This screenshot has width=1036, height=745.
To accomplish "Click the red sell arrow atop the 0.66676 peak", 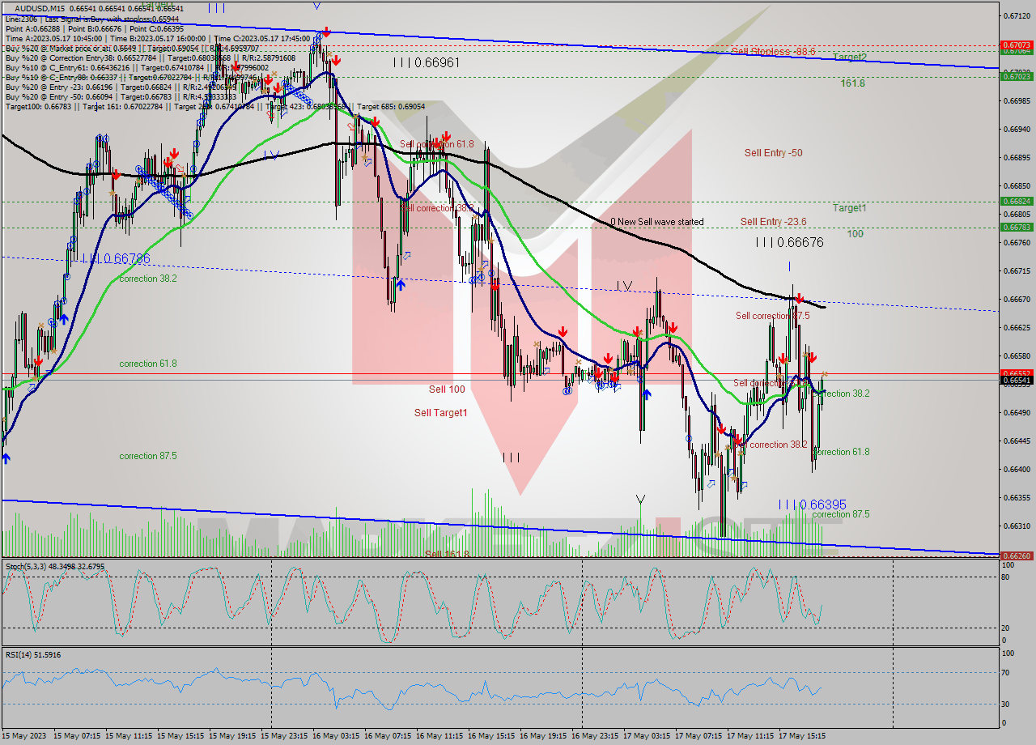I will pyautogui.click(x=799, y=299).
